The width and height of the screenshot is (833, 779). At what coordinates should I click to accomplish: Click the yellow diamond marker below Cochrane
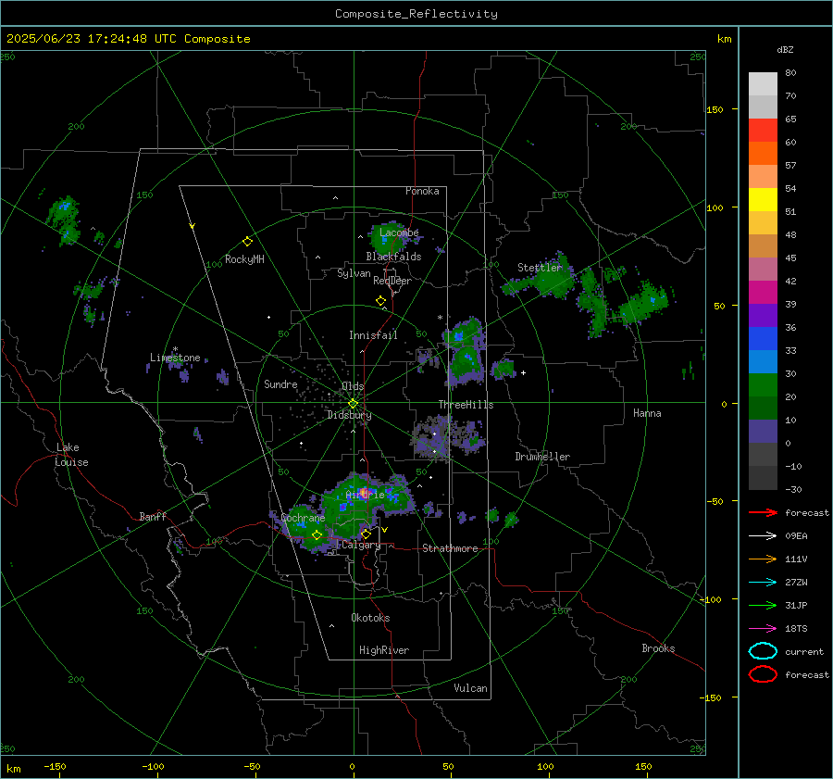[317, 535]
